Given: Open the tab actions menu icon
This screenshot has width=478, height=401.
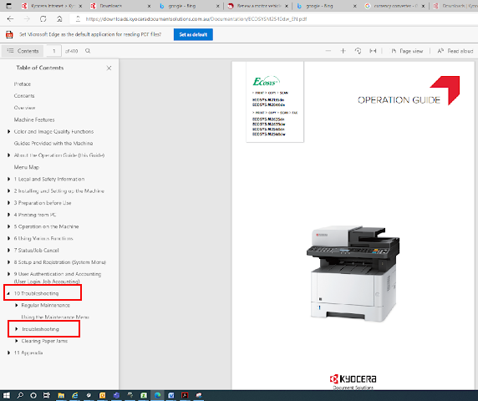Looking at the screenshot, I should click(9, 6).
